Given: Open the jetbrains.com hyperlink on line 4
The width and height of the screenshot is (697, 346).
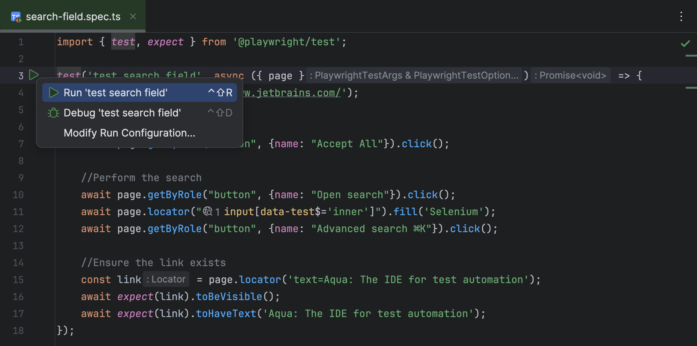Looking at the screenshot, I should (291, 92).
